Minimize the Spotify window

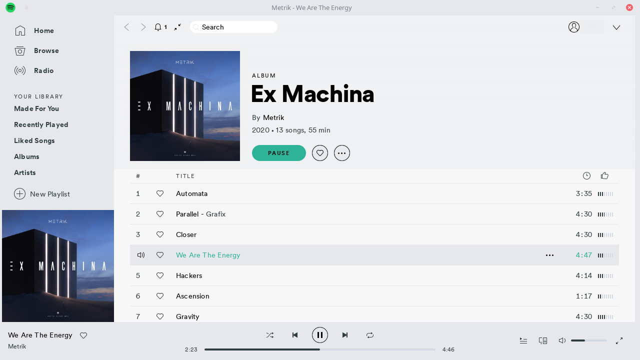[x=597, y=7]
